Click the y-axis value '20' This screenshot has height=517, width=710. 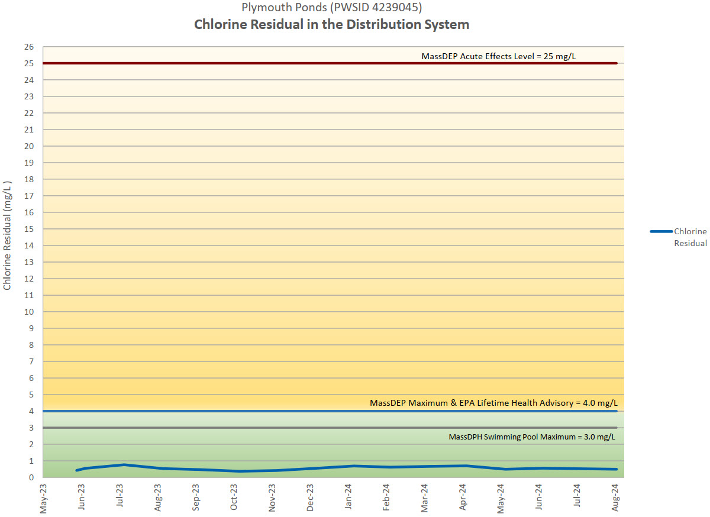tap(30, 146)
